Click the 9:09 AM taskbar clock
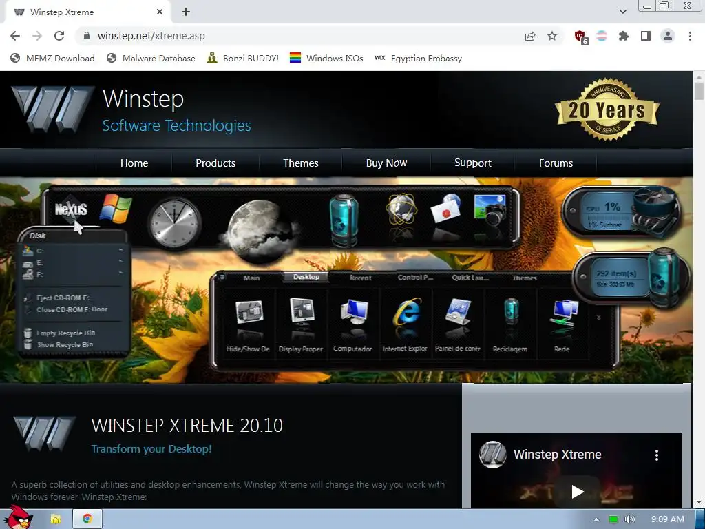 coord(668,519)
